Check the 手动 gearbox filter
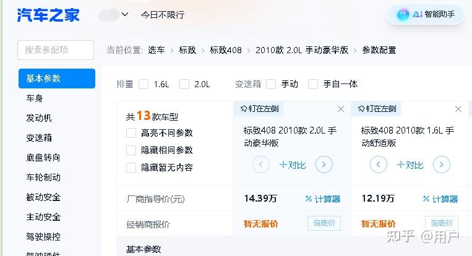The image size is (472, 256). pyautogui.click(x=271, y=84)
